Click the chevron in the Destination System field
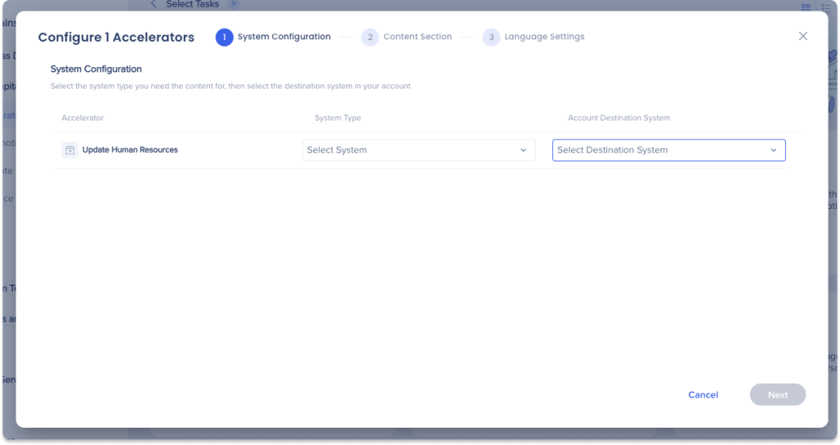The width and height of the screenshot is (840, 445). tap(773, 150)
